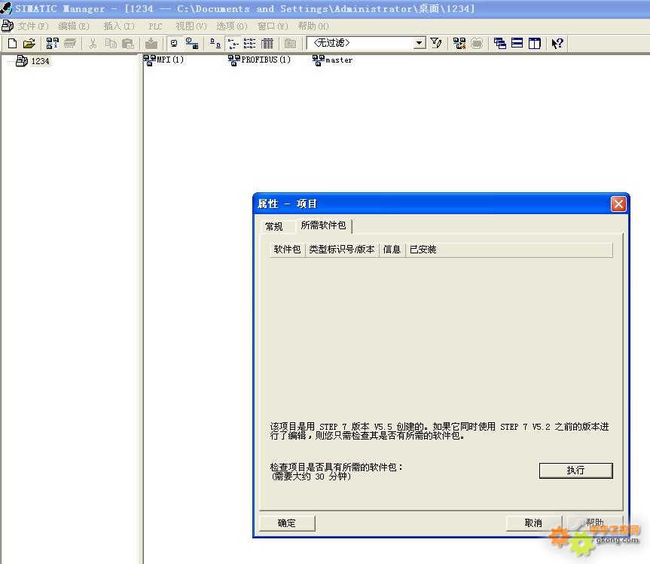Click the Cascade windows icon
The image size is (650, 564).
500,43
